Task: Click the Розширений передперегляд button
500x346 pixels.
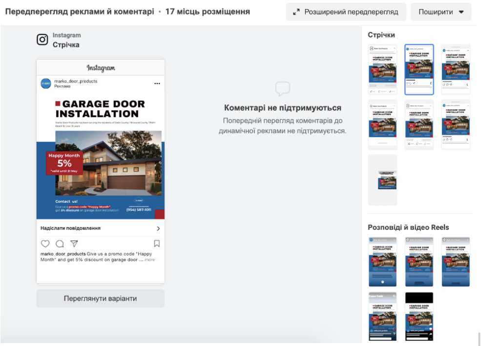Action: pyautogui.click(x=346, y=12)
